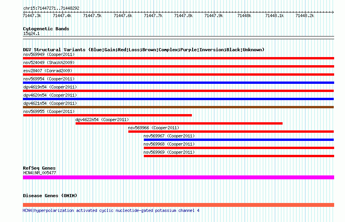This screenshot has height=222, width=345.
Task: Open the nsv524049 (Shaikh2009) label
Action: 49,62
